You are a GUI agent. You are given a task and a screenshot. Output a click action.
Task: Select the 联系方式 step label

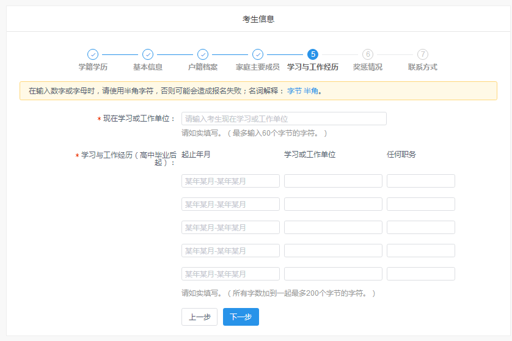(423, 67)
